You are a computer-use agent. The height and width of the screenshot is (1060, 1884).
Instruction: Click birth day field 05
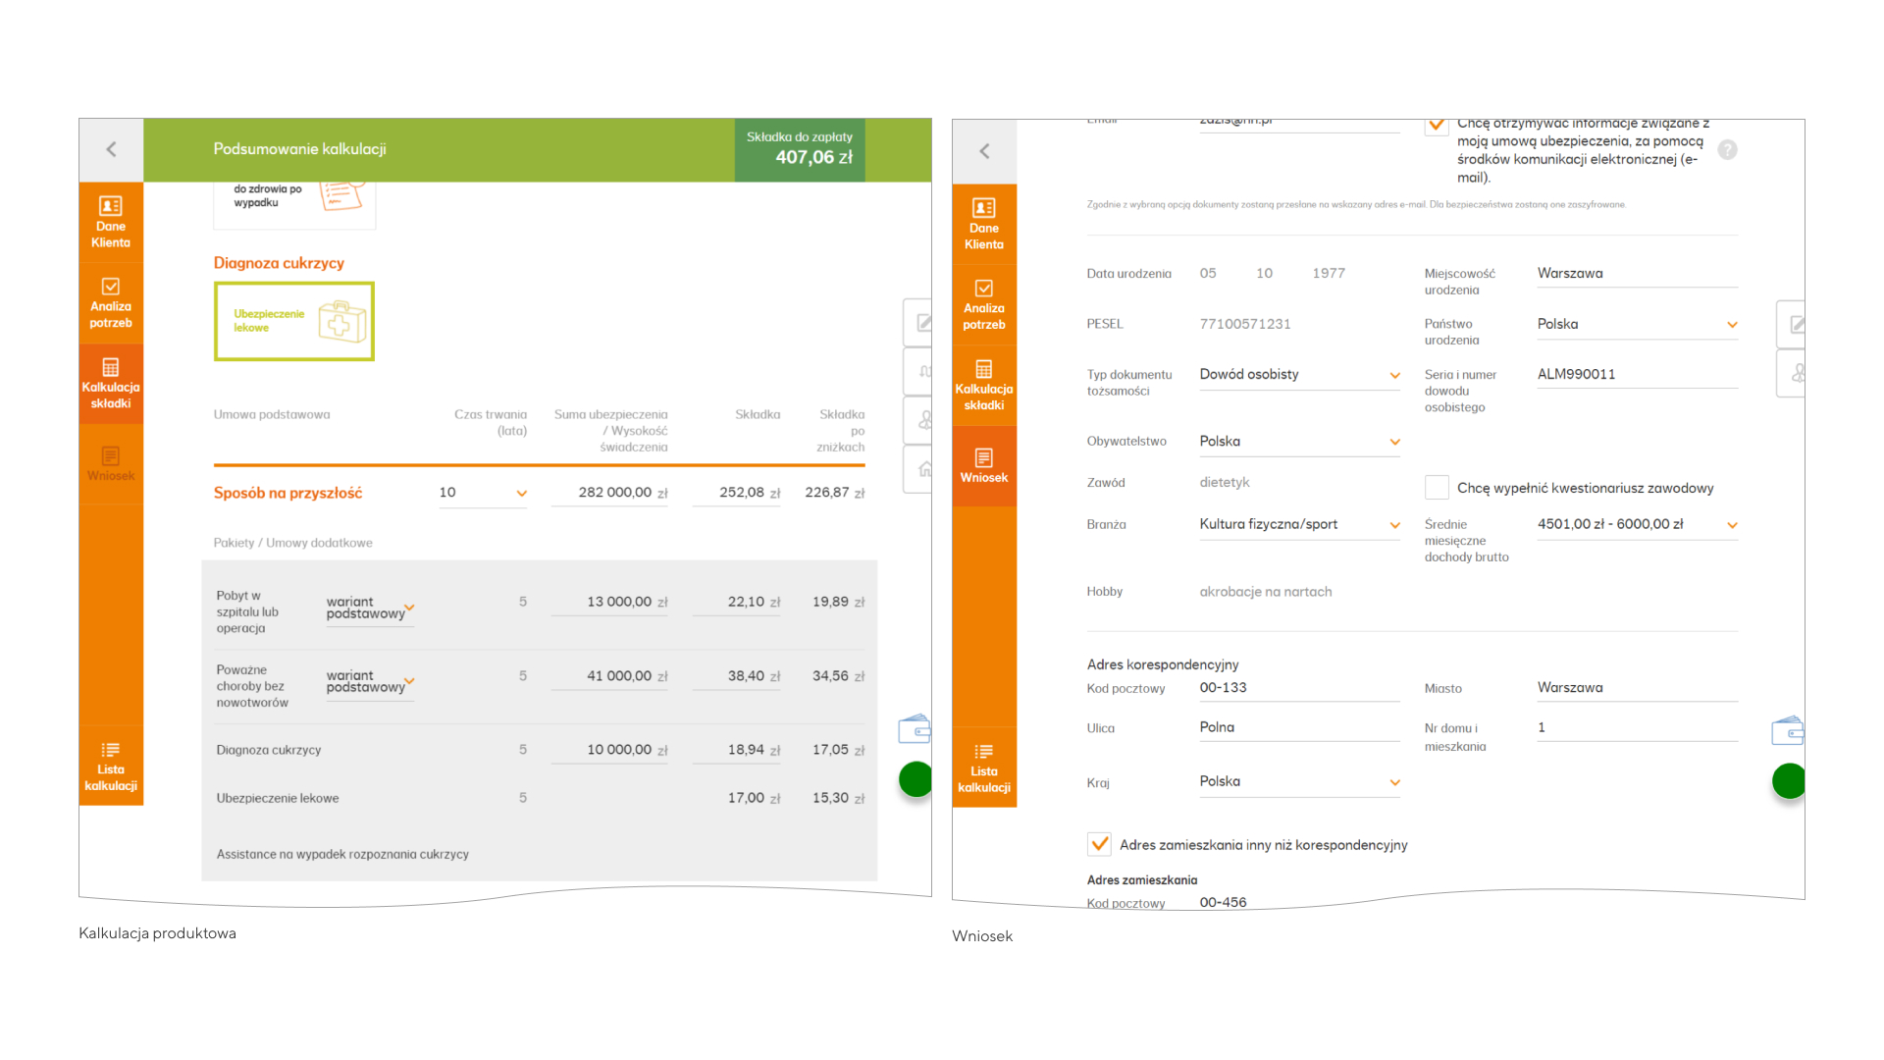[x=1208, y=274]
